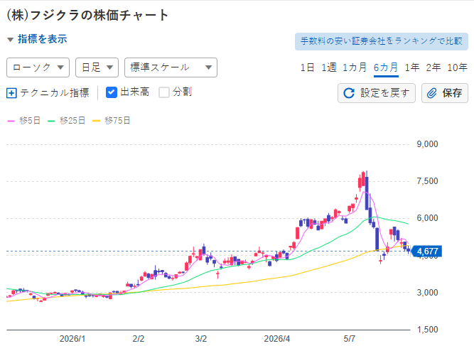Select the 2年 period tab

point(433,67)
